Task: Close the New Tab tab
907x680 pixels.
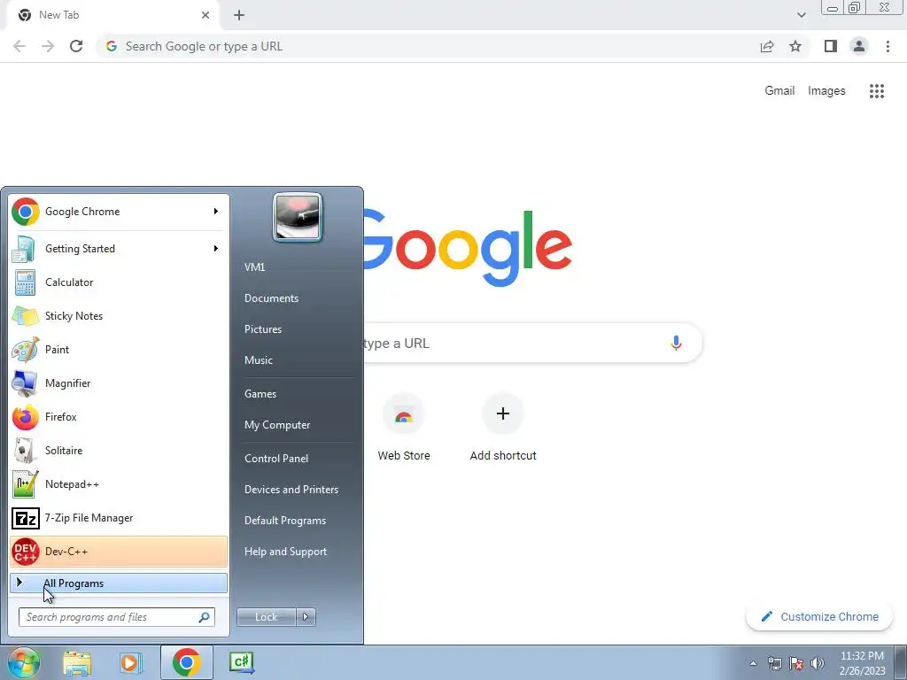Action: (x=205, y=15)
